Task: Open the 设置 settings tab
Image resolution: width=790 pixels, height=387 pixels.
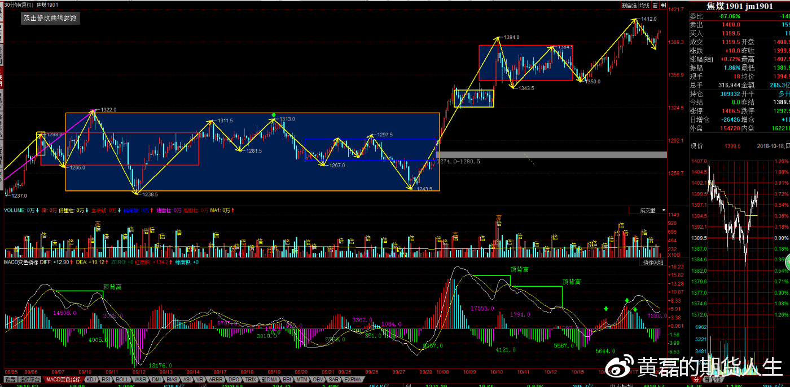Action: coord(10,380)
